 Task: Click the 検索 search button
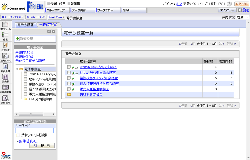[x=42, y=146]
